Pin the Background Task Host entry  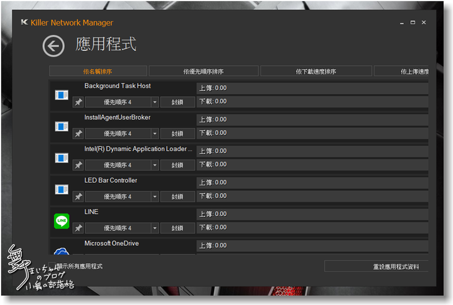pos(78,102)
